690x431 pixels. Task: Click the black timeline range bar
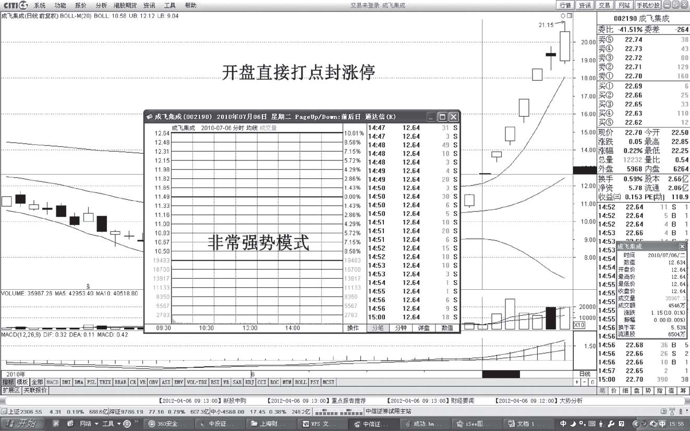point(501,374)
